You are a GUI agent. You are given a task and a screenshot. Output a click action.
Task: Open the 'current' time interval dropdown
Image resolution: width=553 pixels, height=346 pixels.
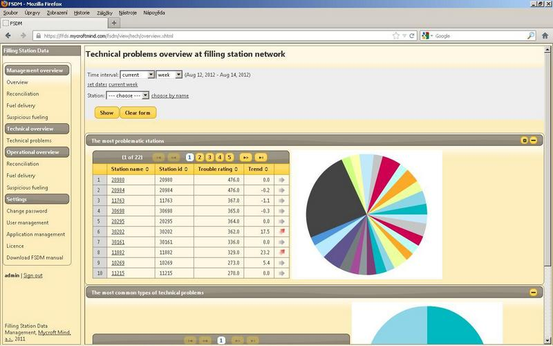click(x=137, y=75)
